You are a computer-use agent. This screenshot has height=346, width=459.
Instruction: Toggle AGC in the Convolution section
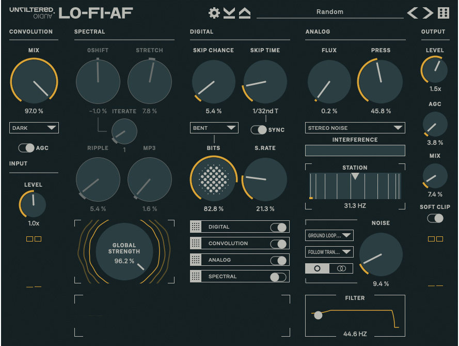(27, 148)
